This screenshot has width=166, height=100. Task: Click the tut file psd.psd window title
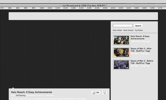[x=85, y=6]
